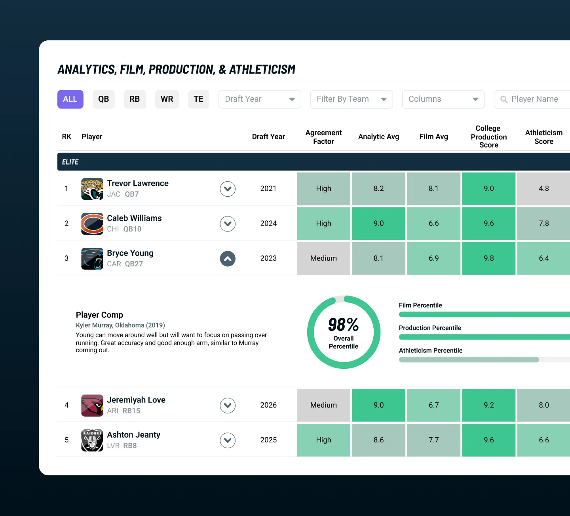Screen dimensions: 570x516
Task: Filter players by RB position
Action: (135, 99)
